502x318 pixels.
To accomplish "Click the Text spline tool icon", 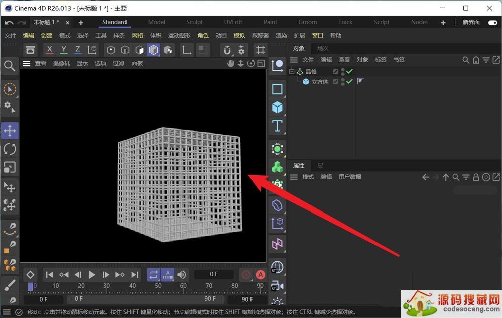I will click(x=277, y=126).
